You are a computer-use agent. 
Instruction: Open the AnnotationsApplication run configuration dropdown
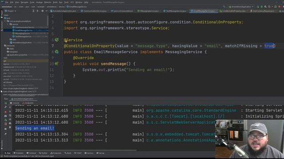point(241,7)
